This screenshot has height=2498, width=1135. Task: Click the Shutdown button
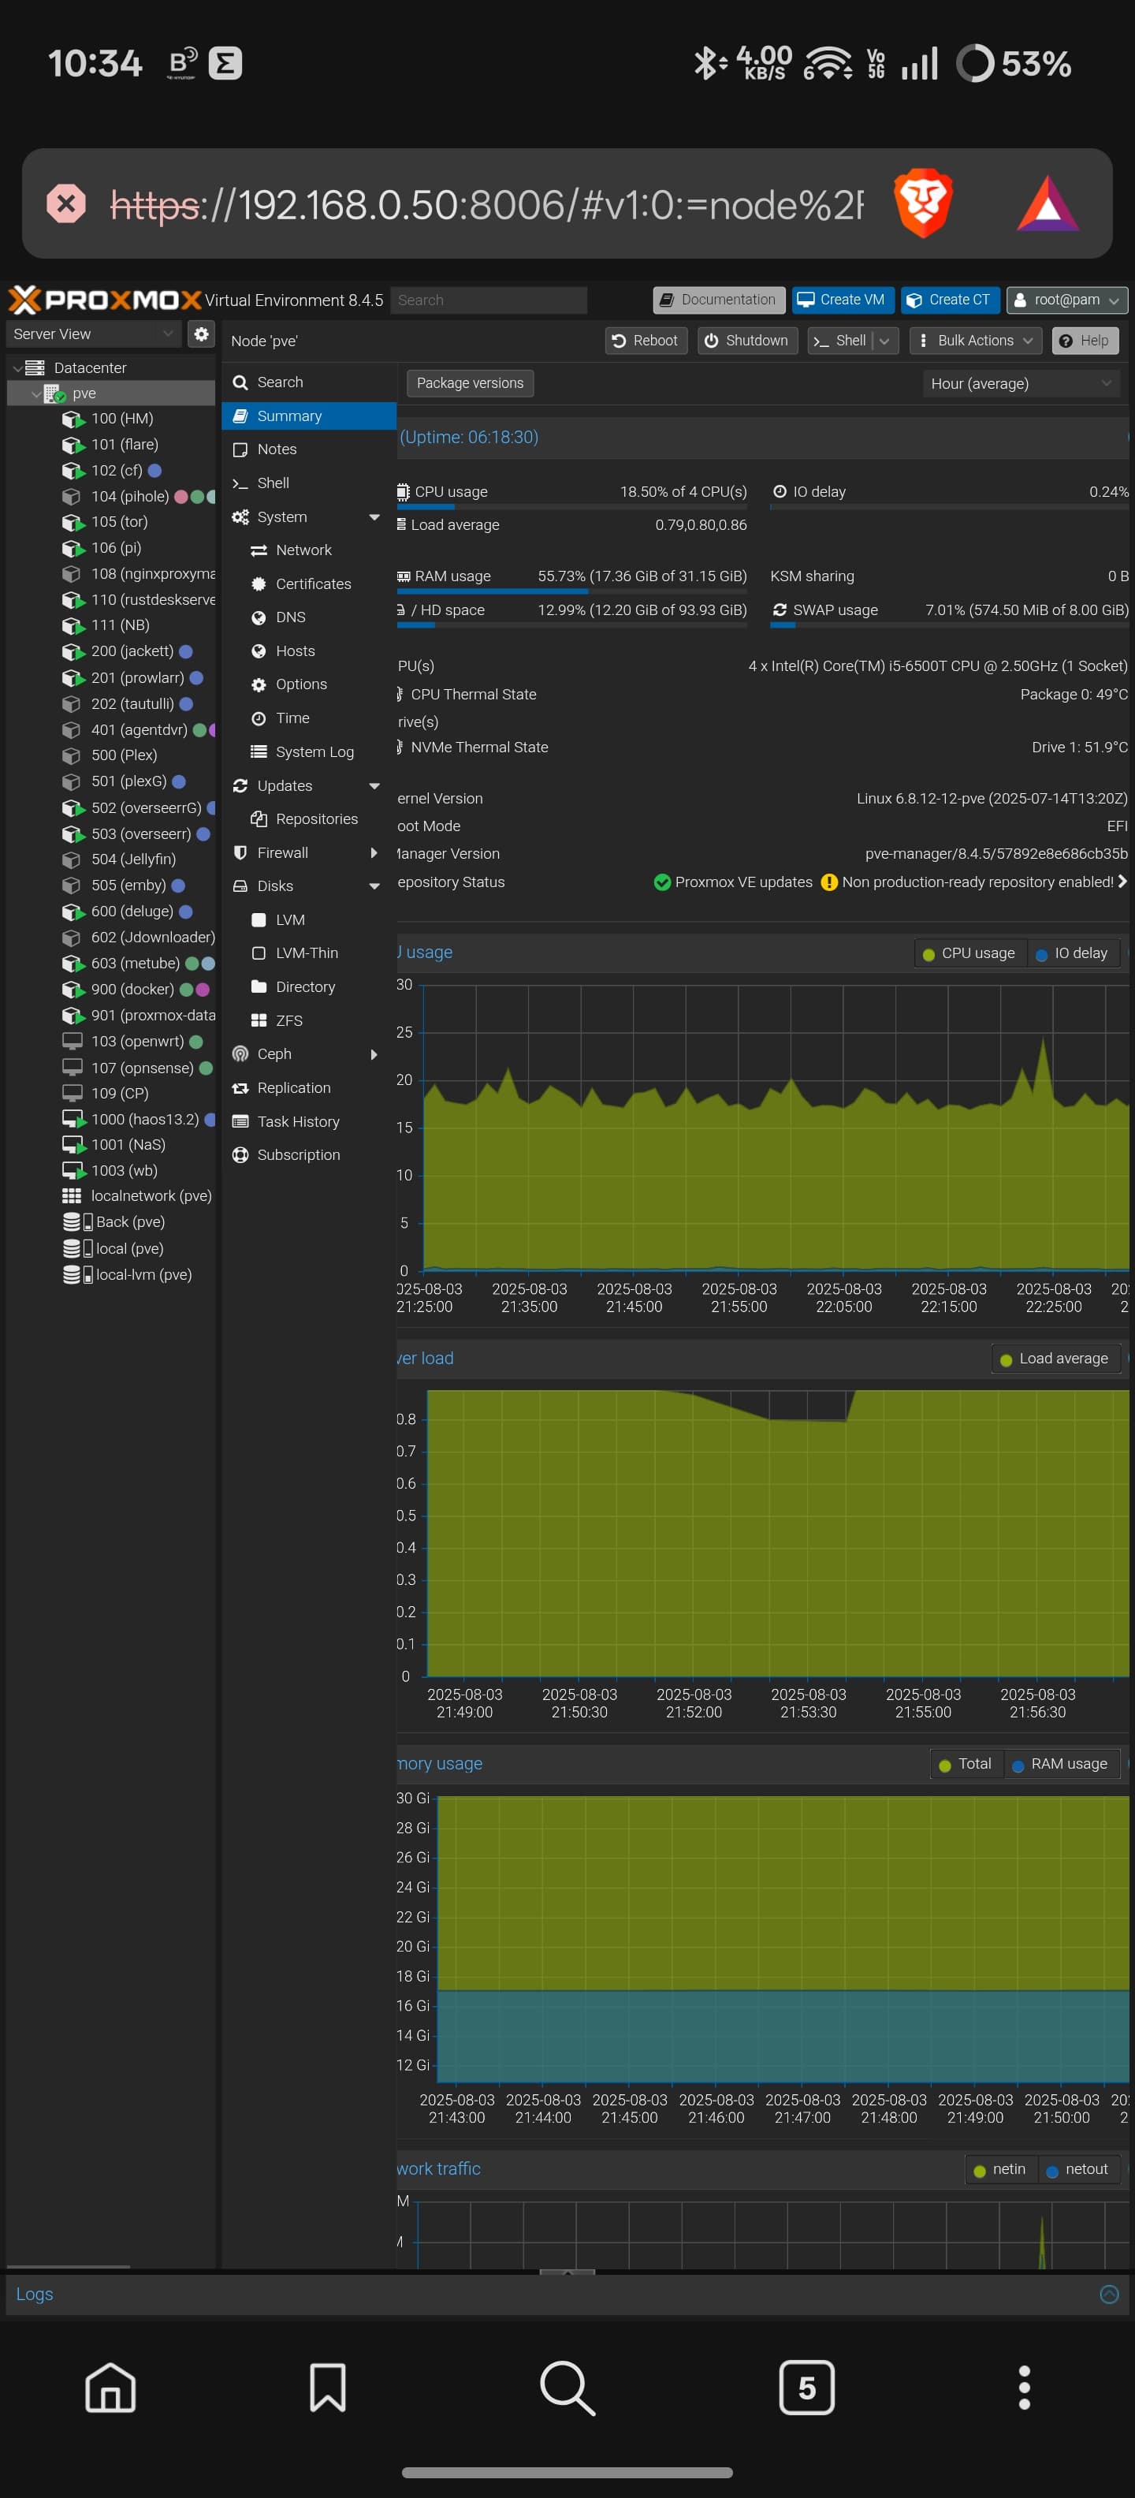(747, 341)
